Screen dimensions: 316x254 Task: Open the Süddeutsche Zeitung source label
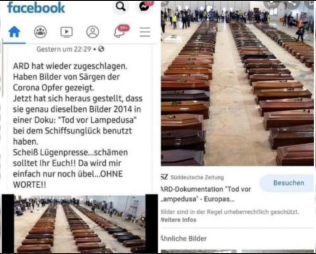pyautogui.click(x=193, y=177)
